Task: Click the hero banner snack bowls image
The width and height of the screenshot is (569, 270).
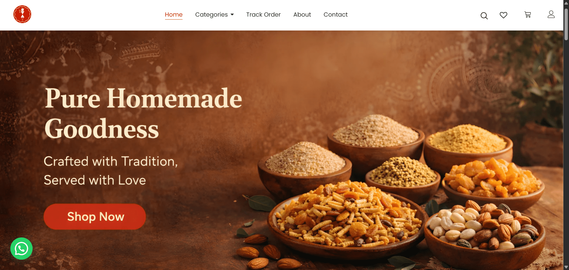Action: click(394, 192)
